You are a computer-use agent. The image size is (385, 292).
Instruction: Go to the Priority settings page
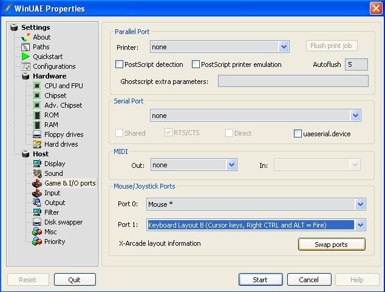pos(55,242)
